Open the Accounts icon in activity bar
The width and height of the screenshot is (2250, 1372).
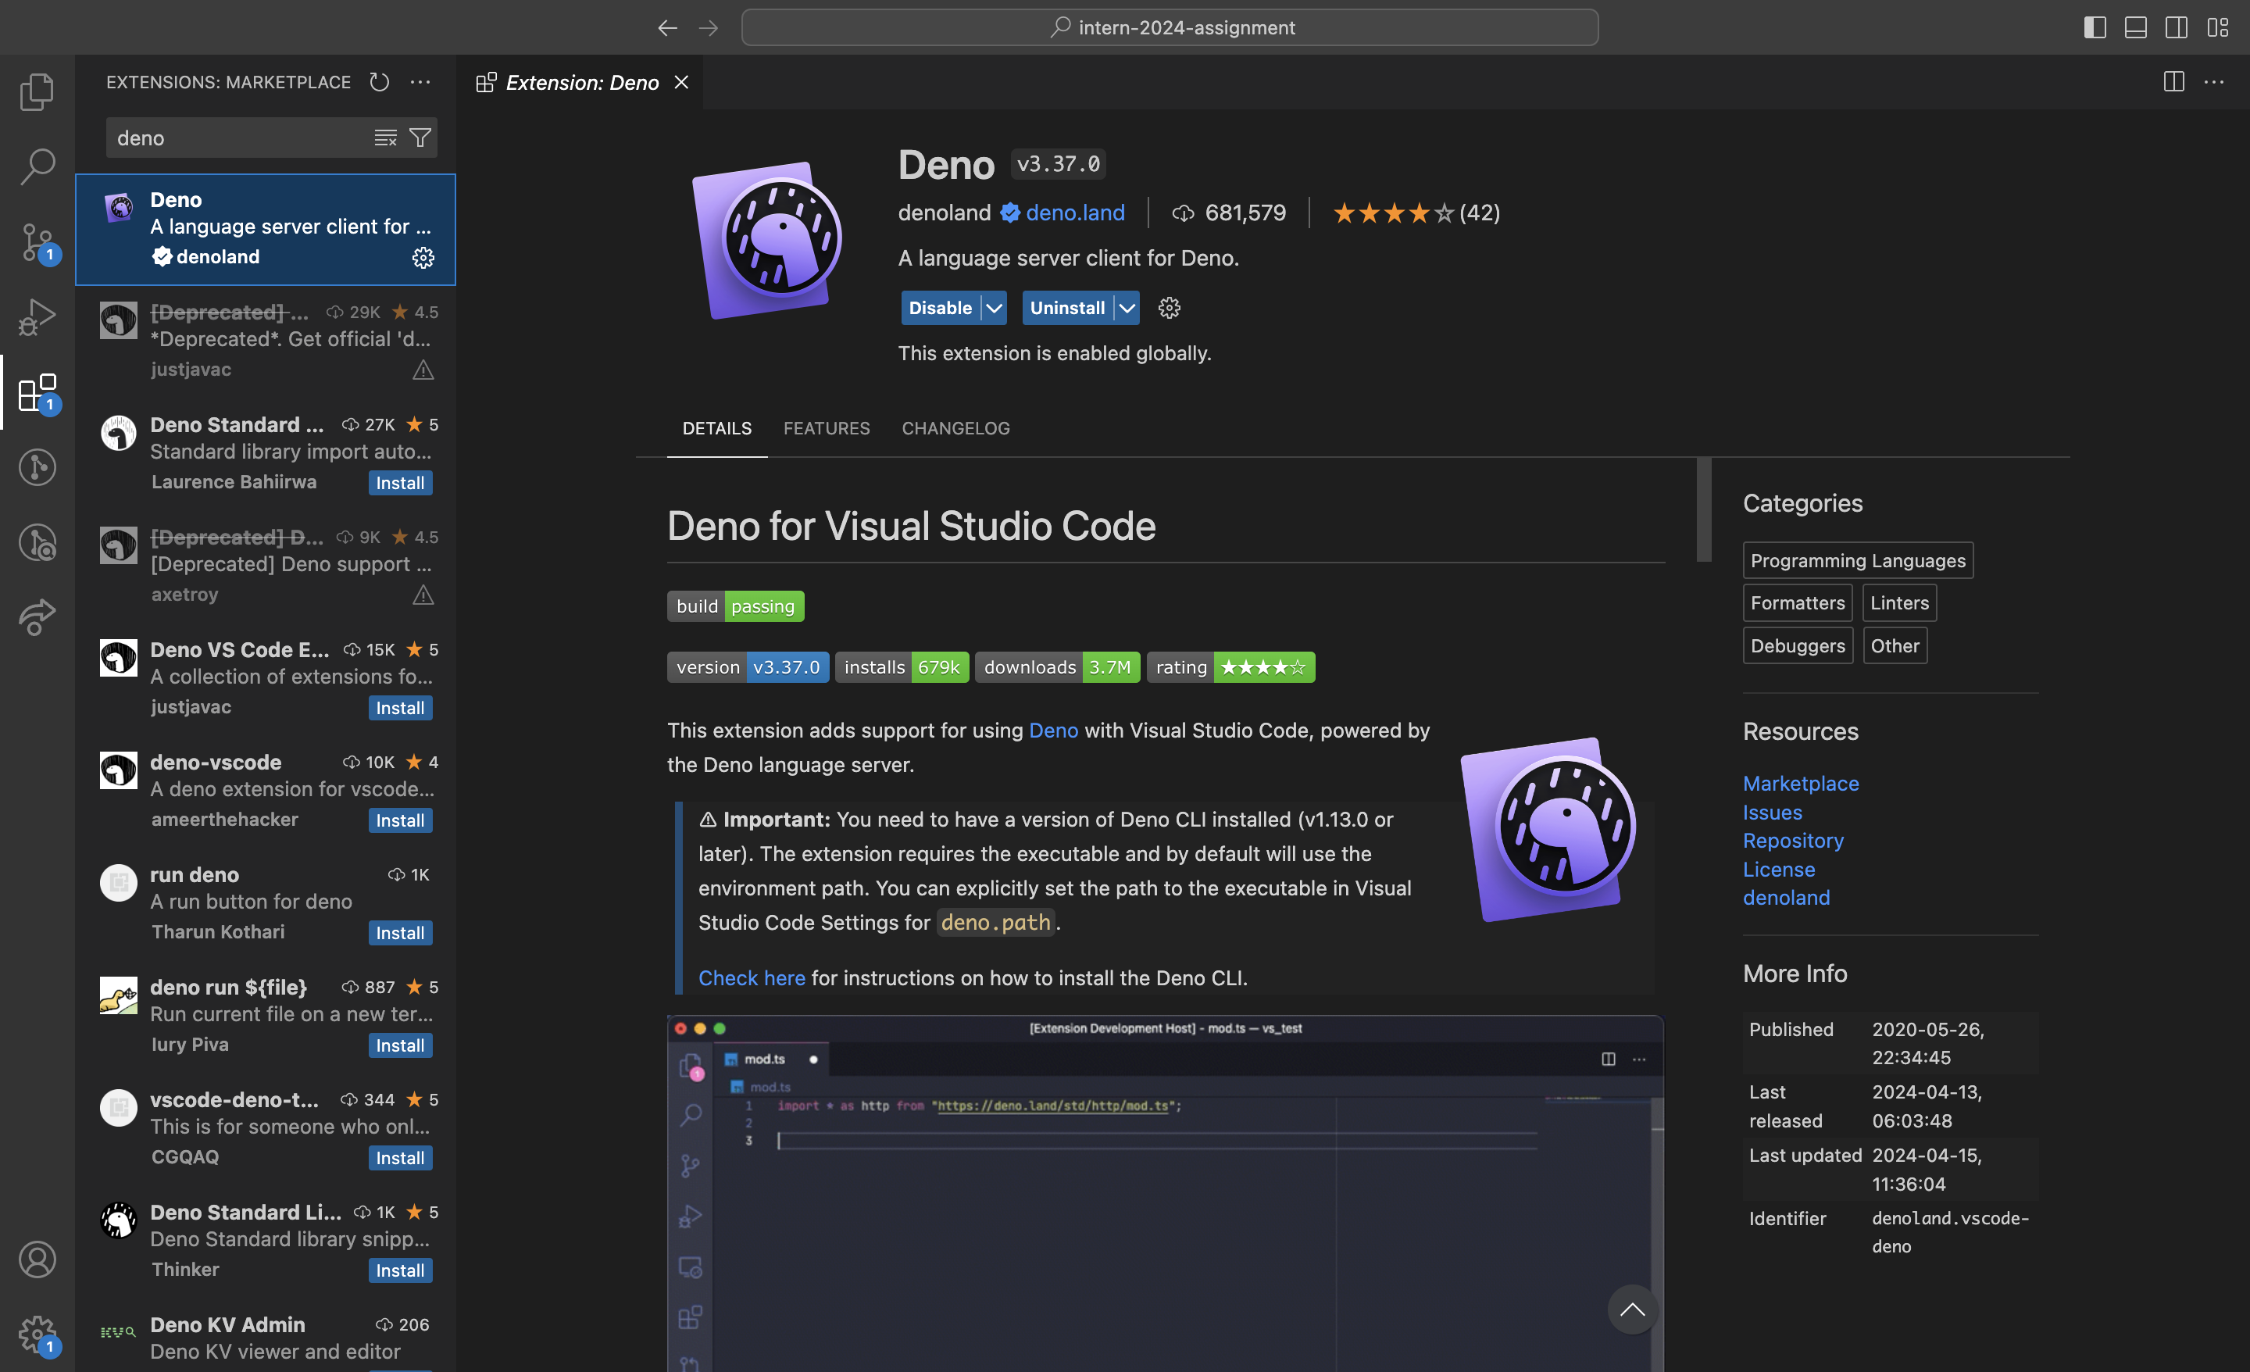point(37,1259)
